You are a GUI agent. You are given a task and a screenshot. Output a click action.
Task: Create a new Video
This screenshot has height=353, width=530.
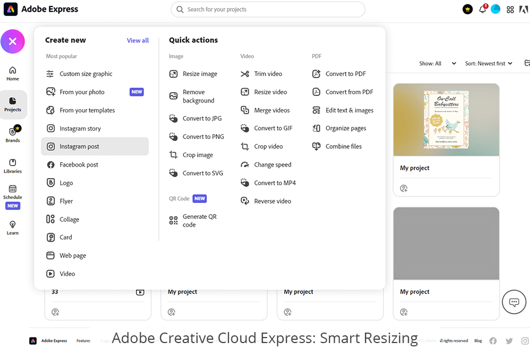pyautogui.click(x=94, y=274)
